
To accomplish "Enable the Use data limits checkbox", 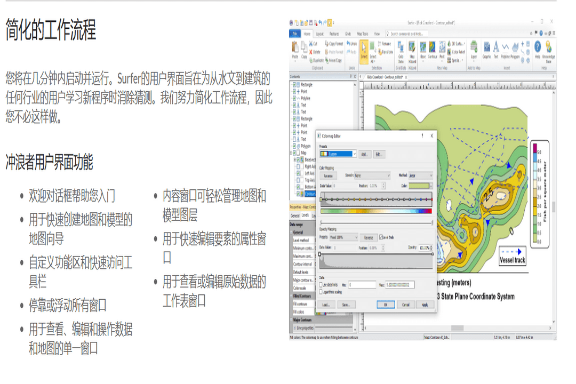I will (321, 285).
